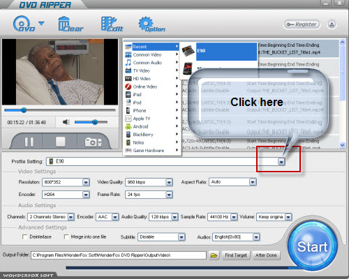Open the Game Hardware category
This screenshot has height=279, width=349.
tap(151, 151)
